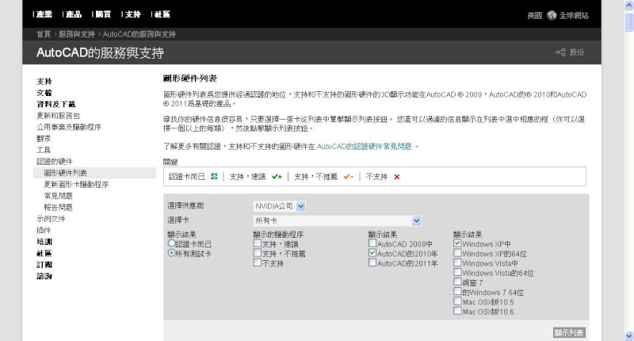Open 諮詢 in the sidebar
The width and height of the screenshot is (634, 341).
[44, 276]
